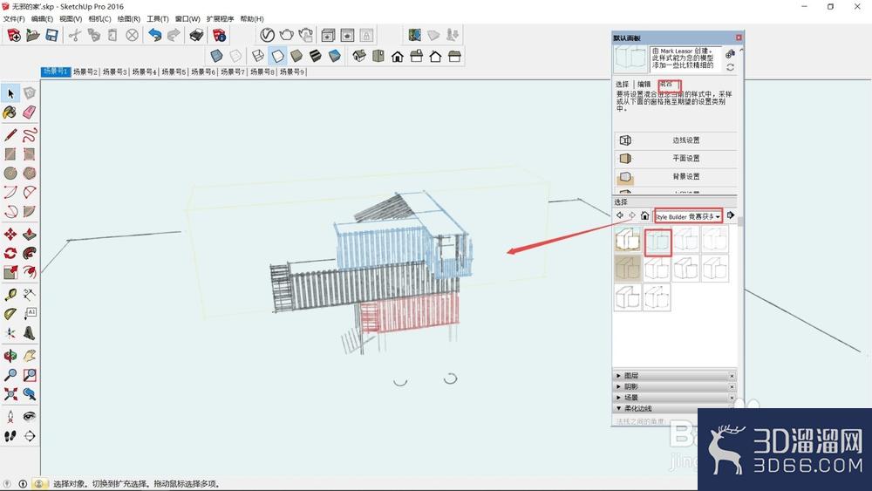Click the 背景设置 category row
This screenshot has height=491, width=872.
(x=676, y=177)
